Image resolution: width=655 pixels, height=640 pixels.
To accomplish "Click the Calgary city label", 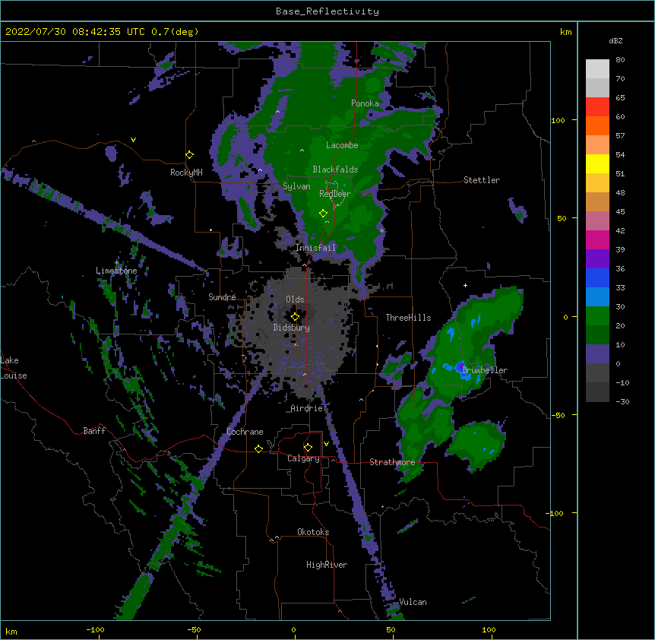I will point(303,458).
